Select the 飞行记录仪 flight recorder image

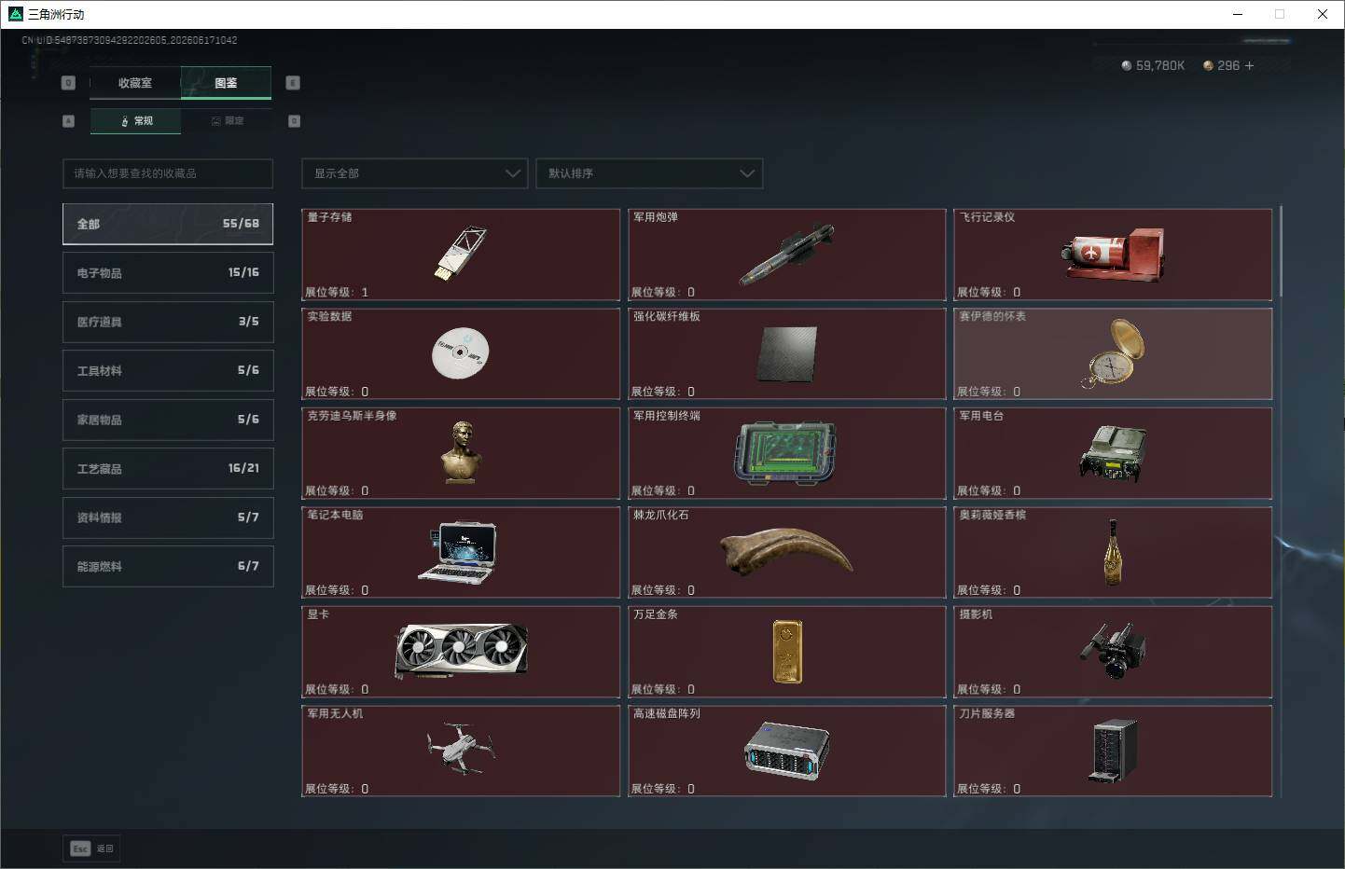click(x=1113, y=255)
